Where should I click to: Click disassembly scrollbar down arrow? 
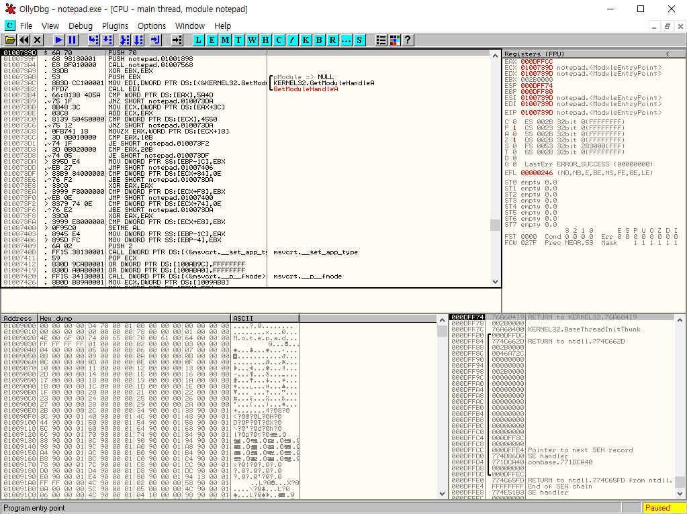[495, 282]
